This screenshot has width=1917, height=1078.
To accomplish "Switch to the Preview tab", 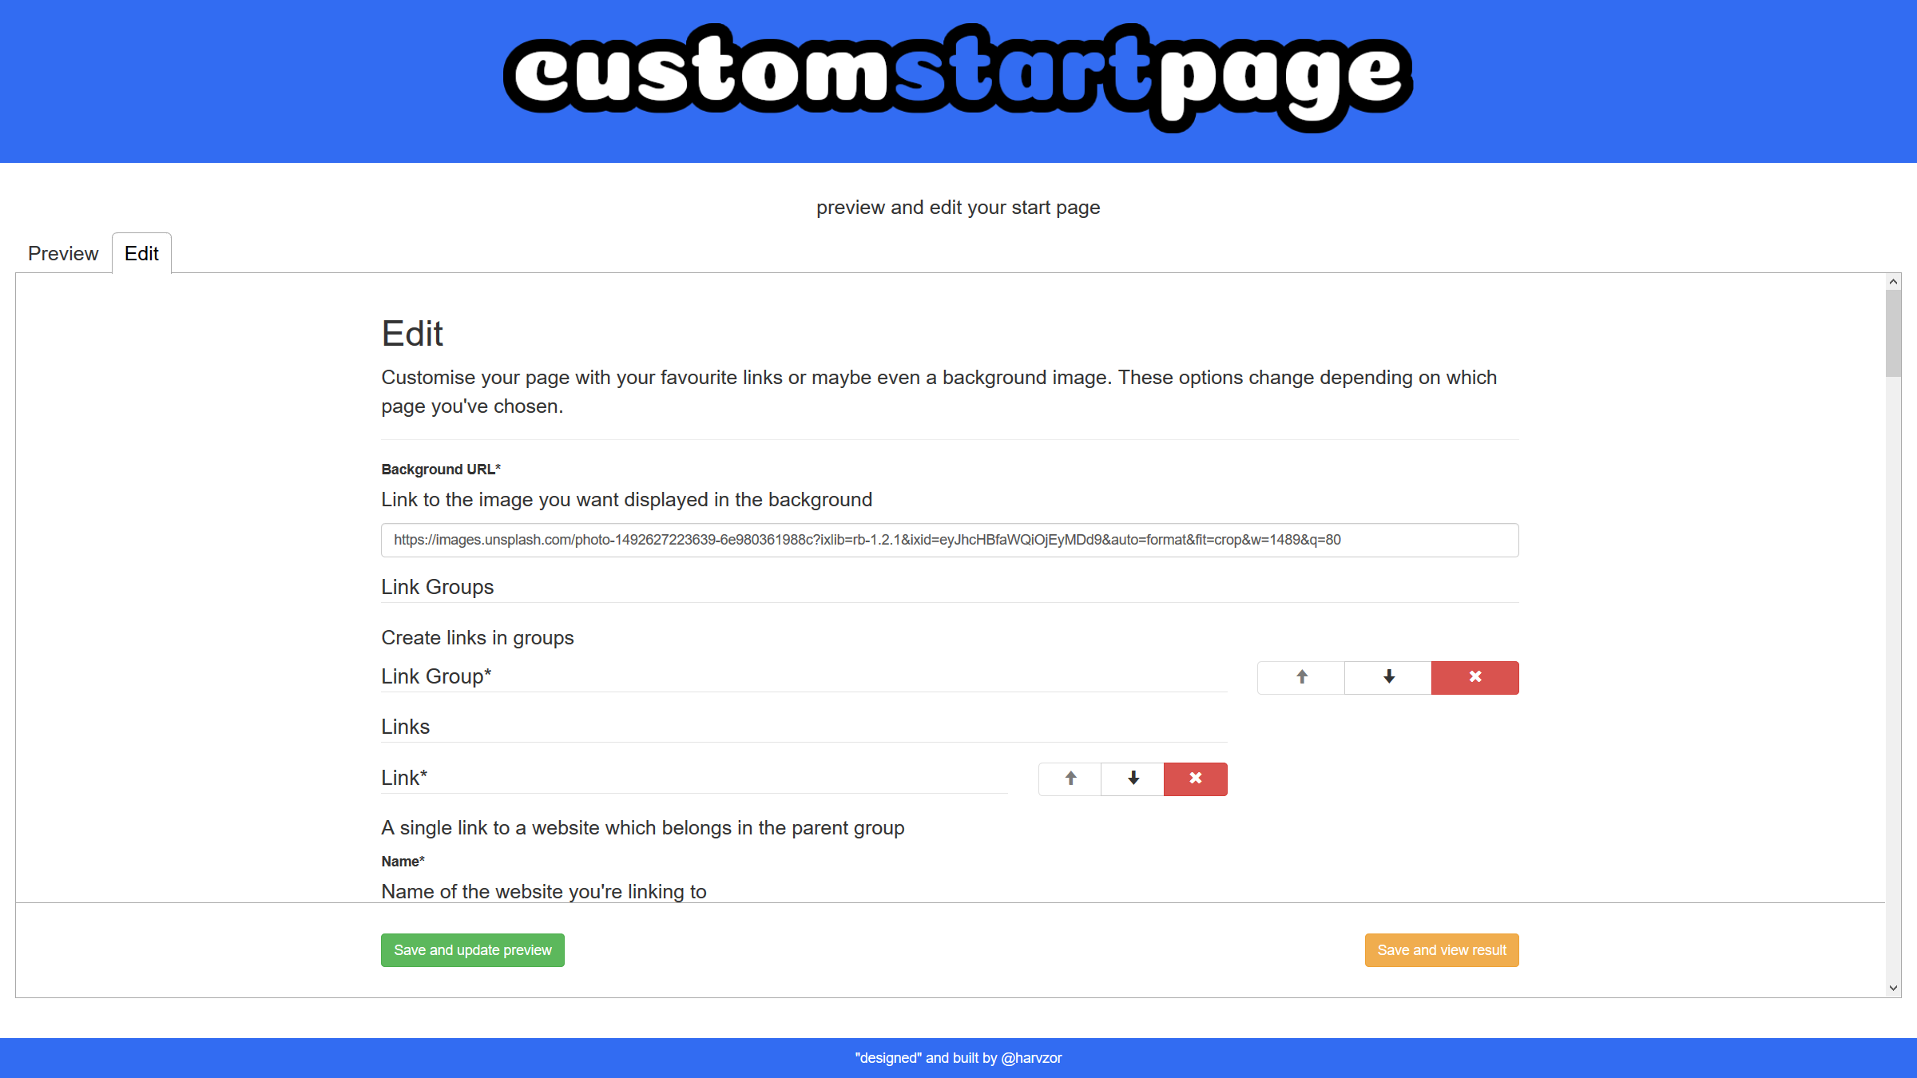I will click(x=62, y=252).
